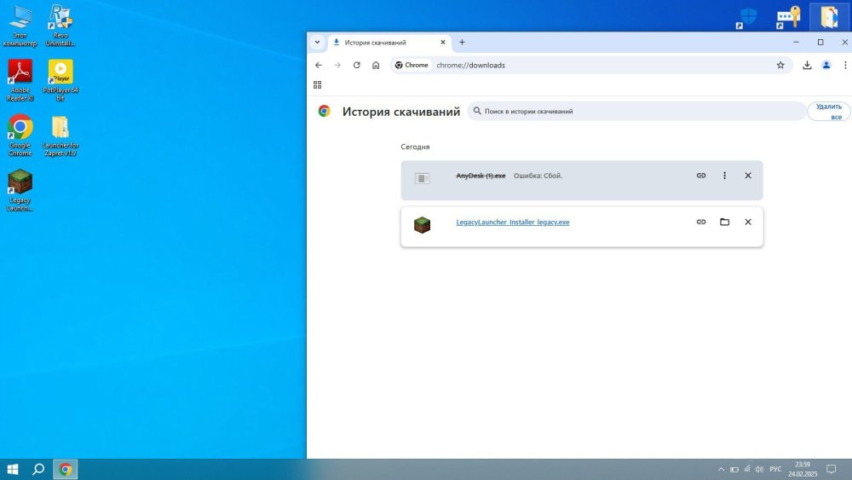Image resolution: width=852 pixels, height=480 pixels.
Task: Select the key and password desktop shortcut
Action: tap(788, 17)
